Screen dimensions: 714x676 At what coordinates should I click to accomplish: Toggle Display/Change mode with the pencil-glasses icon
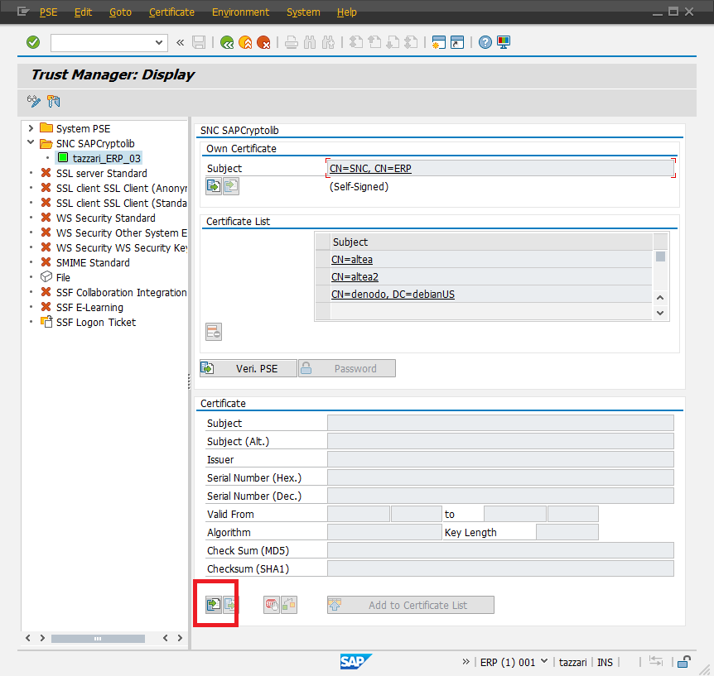[34, 101]
